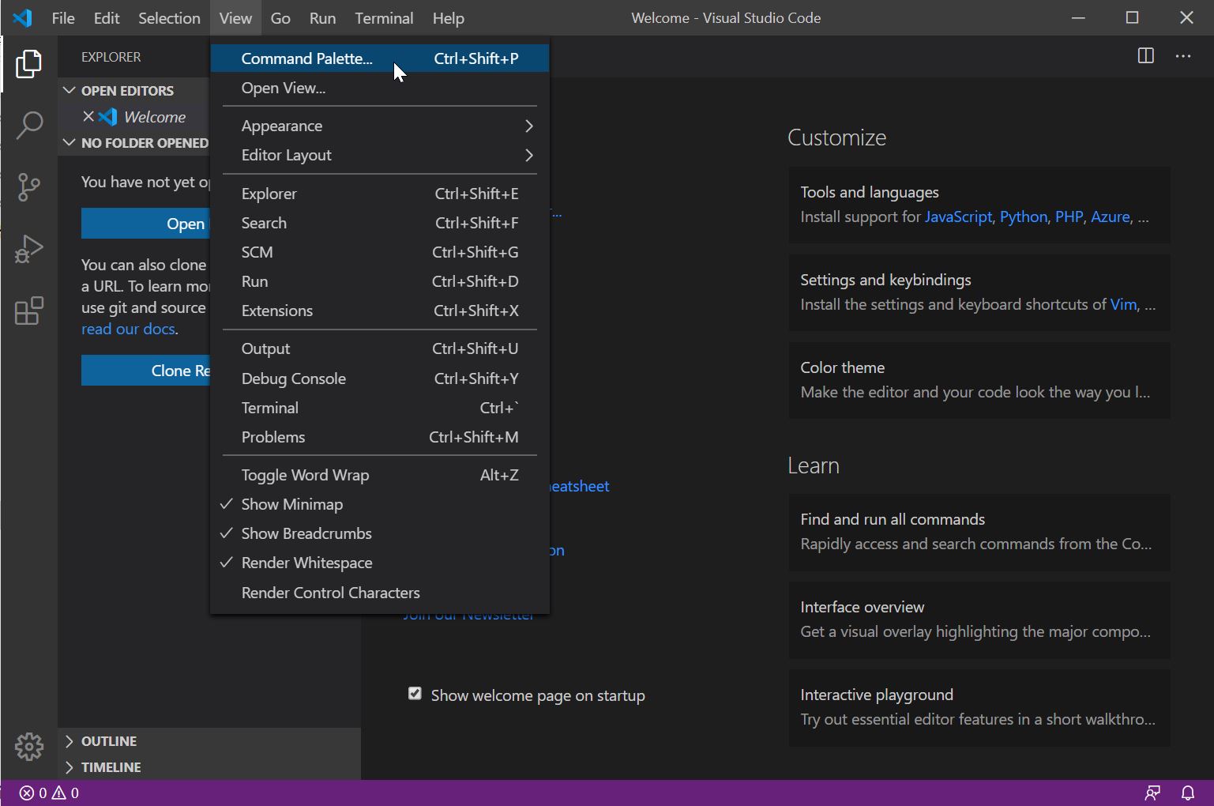Choose Problems in the View menu
The height and width of the screenshot is (806, 1214).
[x=380, y=437]
